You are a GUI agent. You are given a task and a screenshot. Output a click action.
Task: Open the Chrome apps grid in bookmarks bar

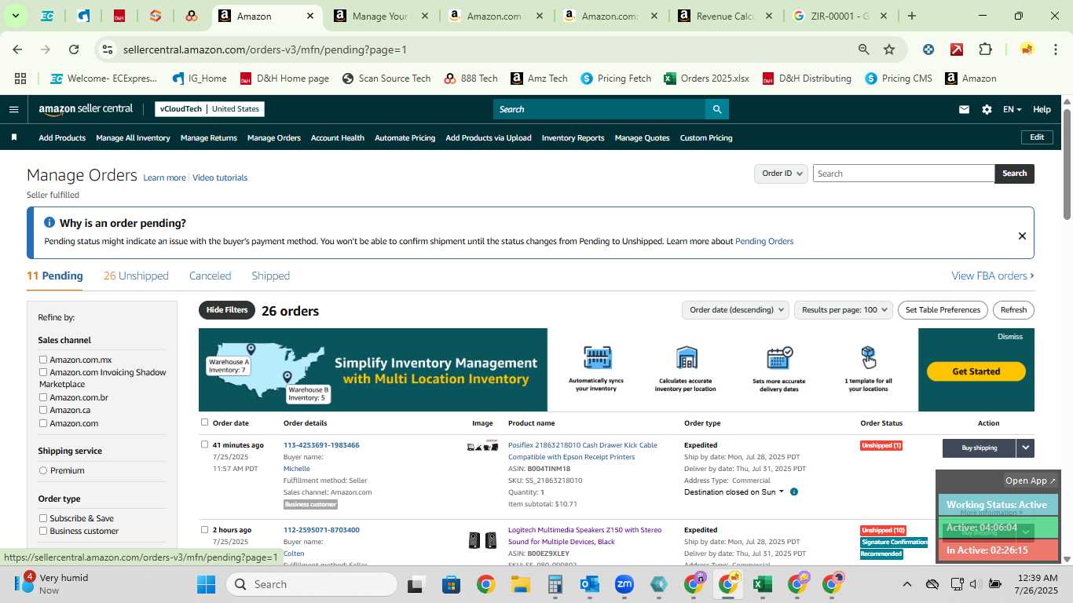coord(20,79)
